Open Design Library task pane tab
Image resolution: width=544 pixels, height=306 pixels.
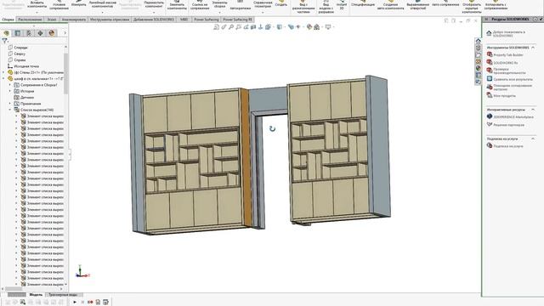478,48
